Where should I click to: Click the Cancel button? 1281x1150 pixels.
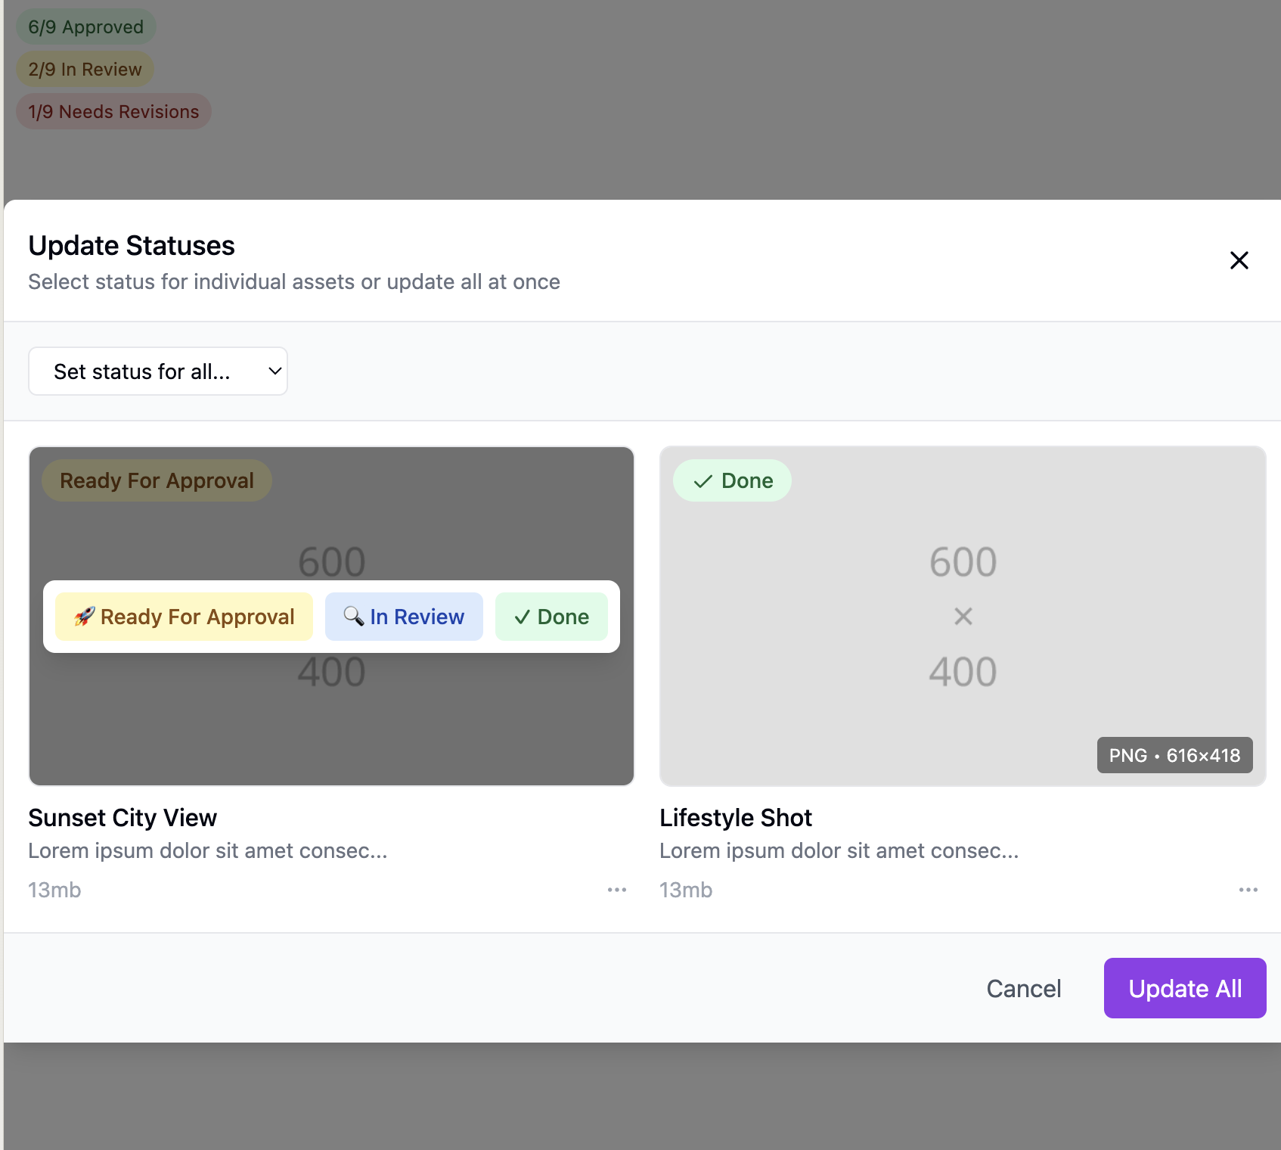tap(1024, 988)
